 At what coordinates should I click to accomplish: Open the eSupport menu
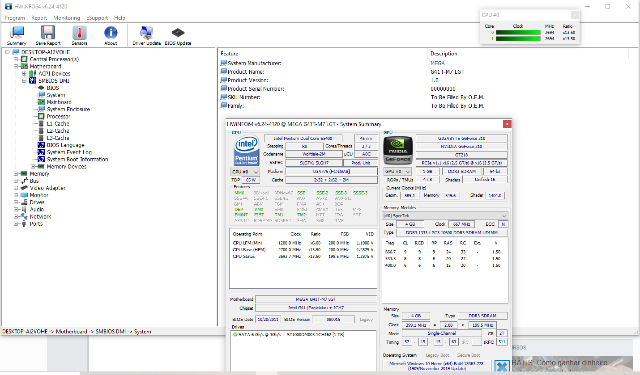point(97,18)
